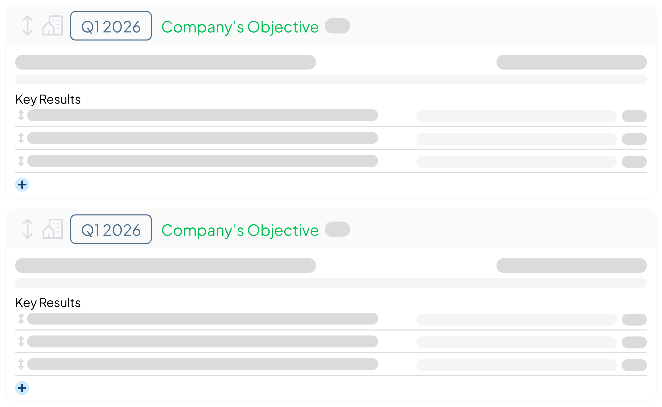Select the first key result title in the bottom card
Viewport: 662px width, 407px height.
(x=202, y=318)
